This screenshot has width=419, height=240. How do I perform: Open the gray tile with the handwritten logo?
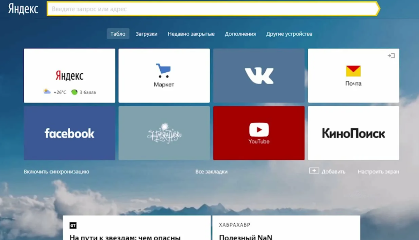[x=164, y=133]
